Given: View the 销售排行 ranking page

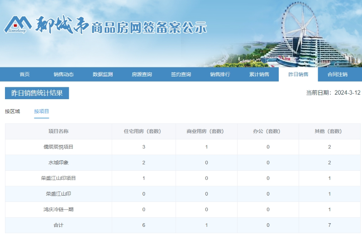Looking at the screenshot, I should pos(220,74).
